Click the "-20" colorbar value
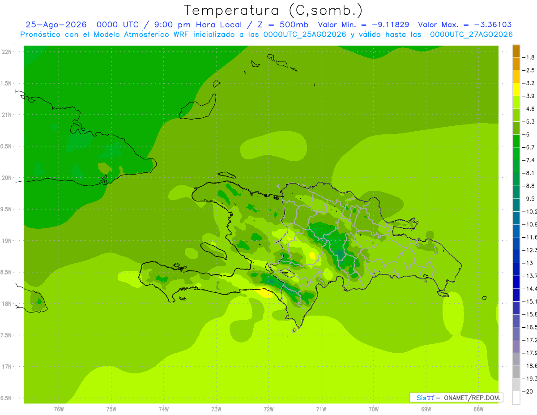This screenshot has height=415, width=537. tap(527, 391)
